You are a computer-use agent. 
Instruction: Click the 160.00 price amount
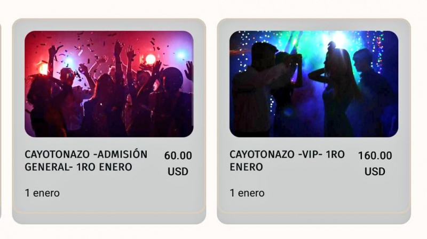[x=375, y=156]
